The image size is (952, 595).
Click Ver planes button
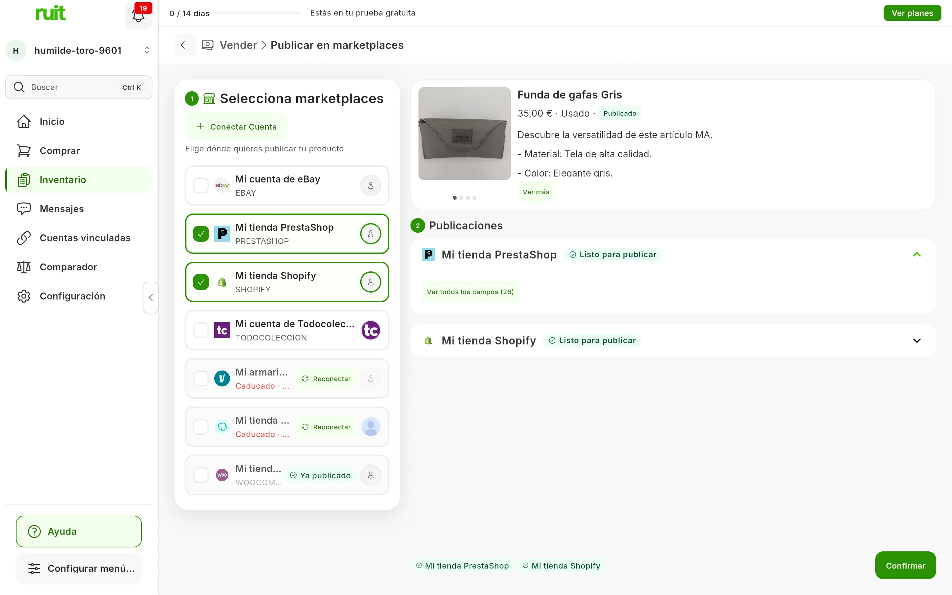click(912, 13)
